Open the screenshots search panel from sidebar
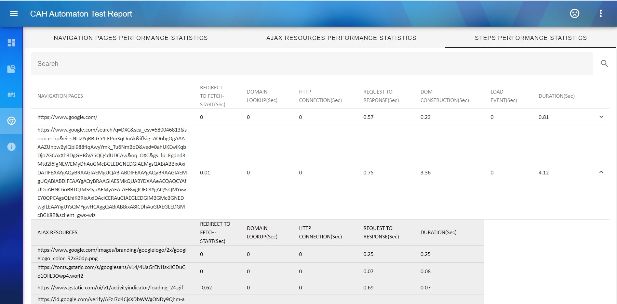This screenshot has height=304, width=617. [11, 69]
